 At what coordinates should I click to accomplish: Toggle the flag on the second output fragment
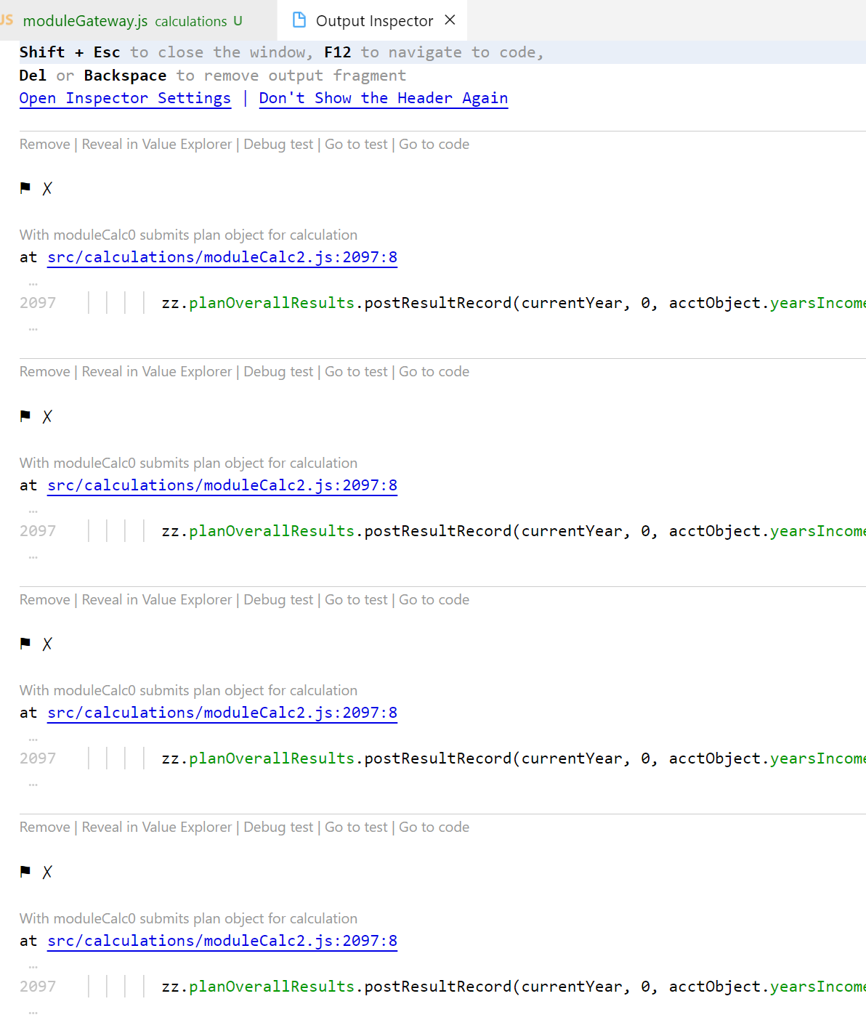[x=25, y=416]
